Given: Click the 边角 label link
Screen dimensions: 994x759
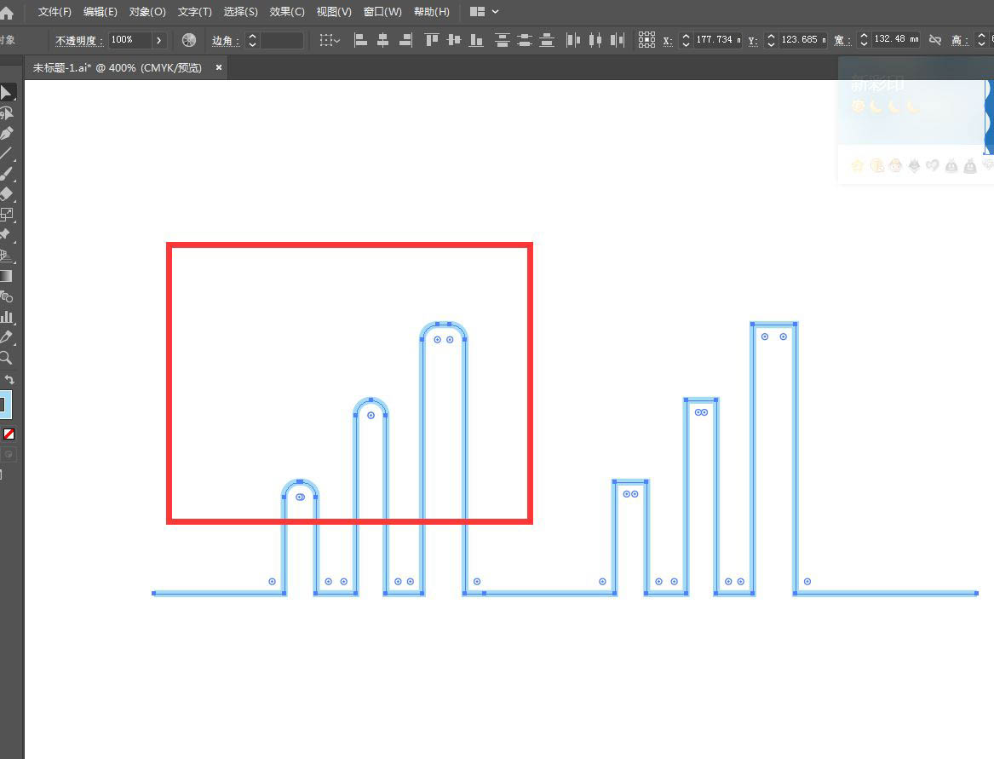Looking at the screenshot, I should 226,41.
